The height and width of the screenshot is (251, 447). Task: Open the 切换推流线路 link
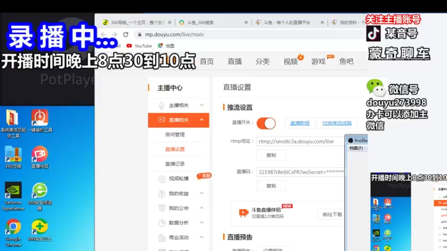(337, 123)
